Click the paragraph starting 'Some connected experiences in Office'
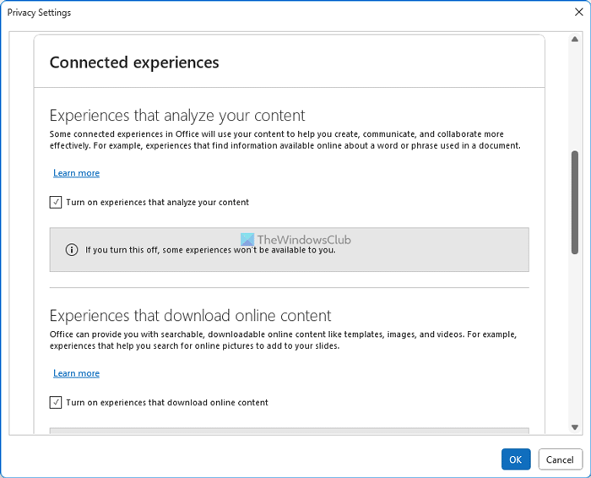Viewport: 591px width, 478px height. coord(285,139)
